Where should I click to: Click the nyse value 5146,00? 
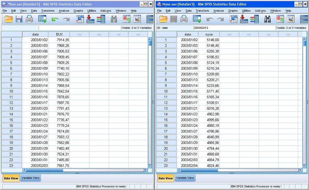pyautogui.click(x=209, y=40)
